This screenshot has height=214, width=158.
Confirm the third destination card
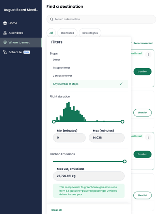pyautogui.click(x=142, y=154)
